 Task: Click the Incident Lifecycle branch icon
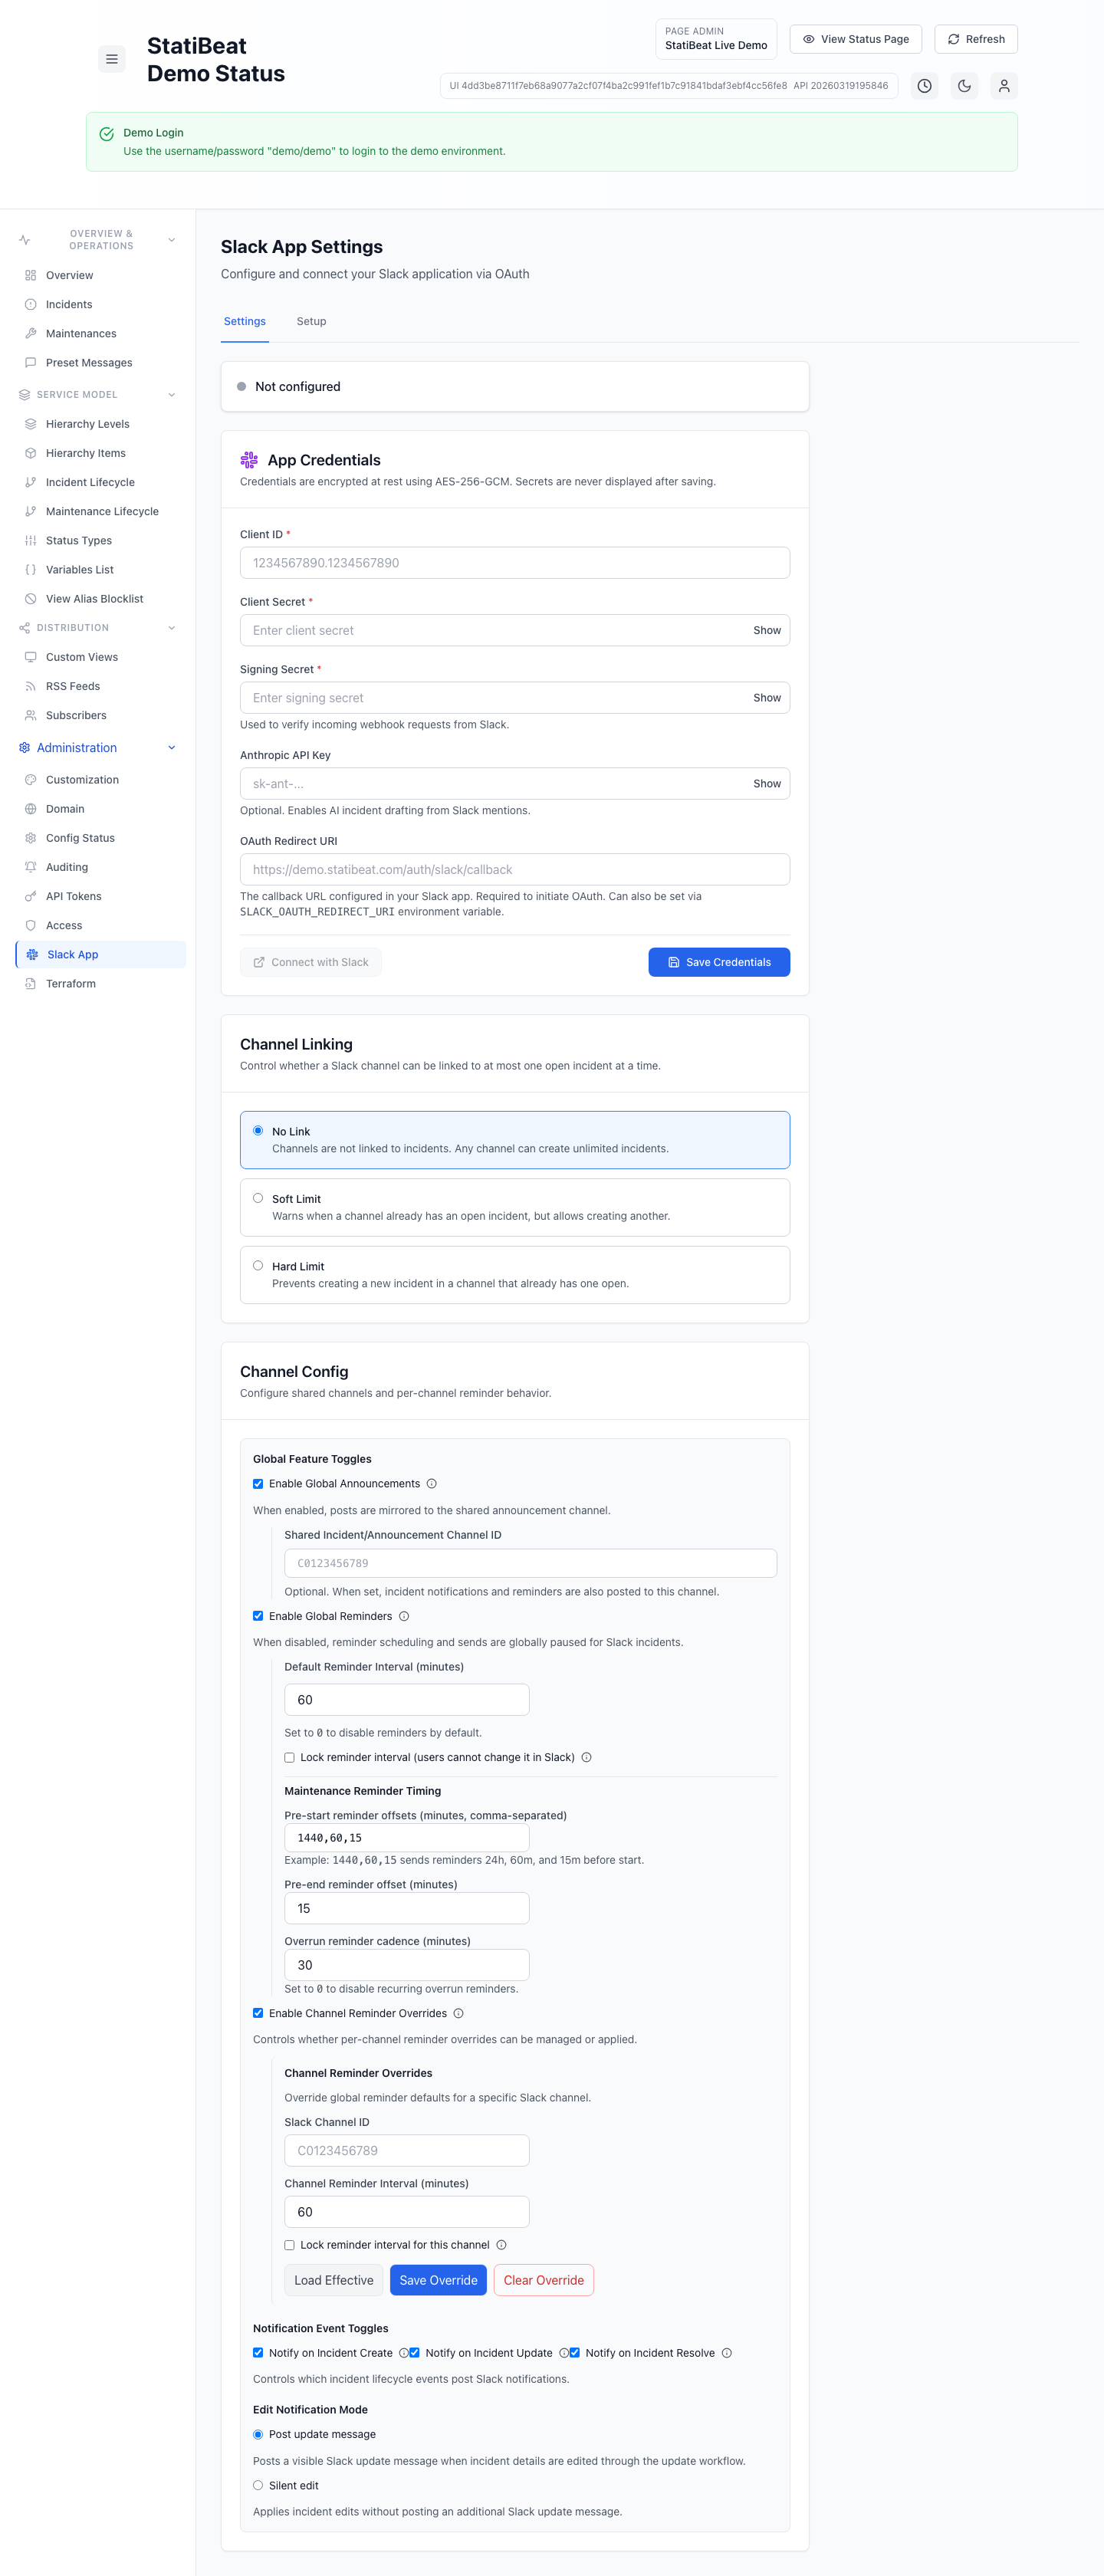point(31,482)
